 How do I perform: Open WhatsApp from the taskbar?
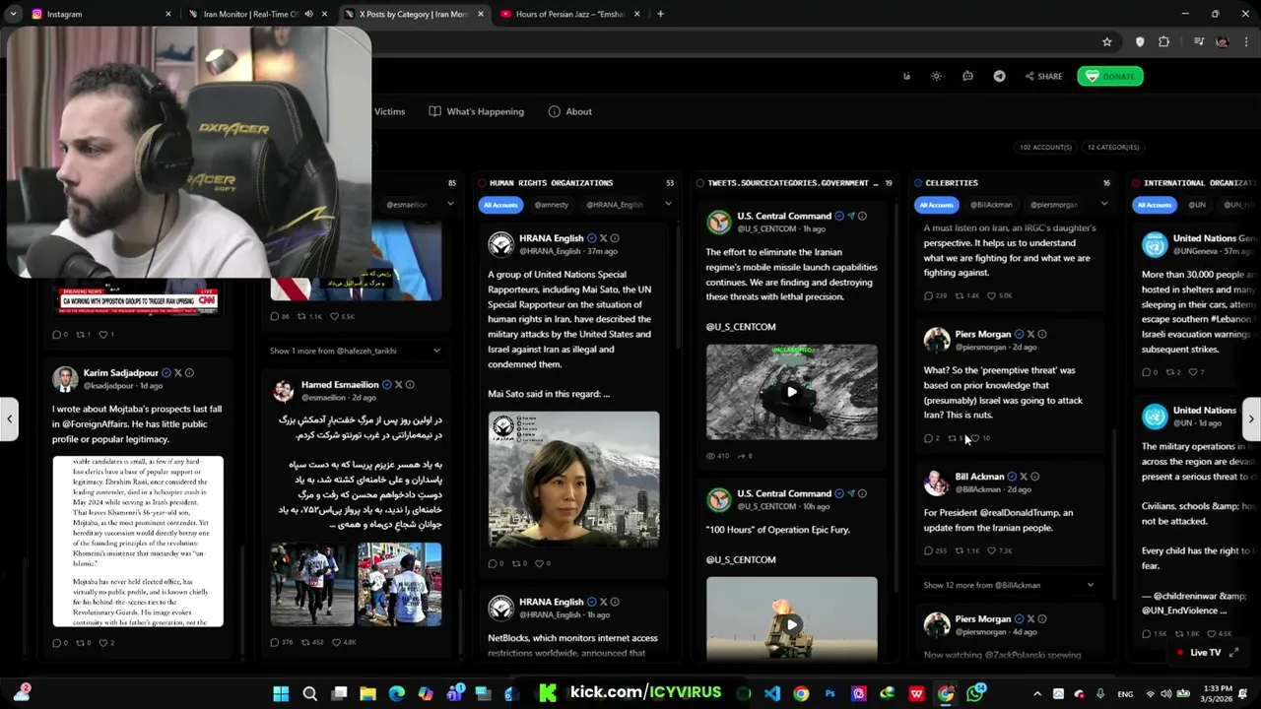tap(975, 694)
